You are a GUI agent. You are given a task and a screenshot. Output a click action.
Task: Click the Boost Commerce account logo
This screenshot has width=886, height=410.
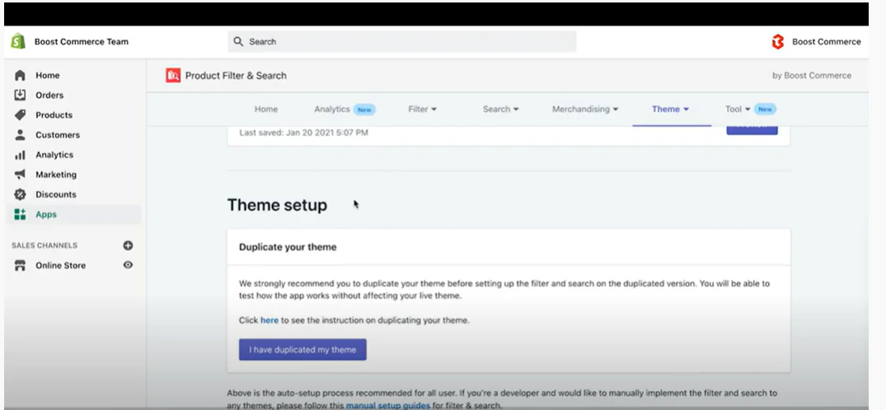pyautogui.click(x=778, y=42)
